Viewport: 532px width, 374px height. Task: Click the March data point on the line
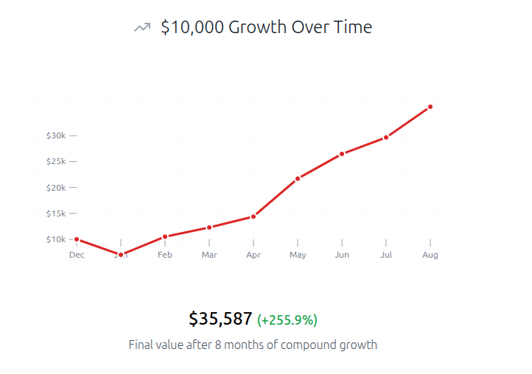tap(209, 227)
